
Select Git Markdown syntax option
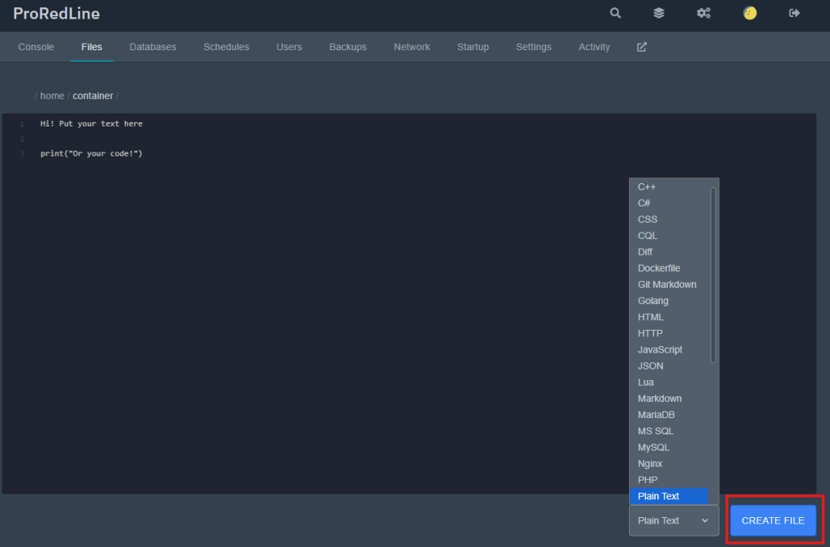point(669,284)
